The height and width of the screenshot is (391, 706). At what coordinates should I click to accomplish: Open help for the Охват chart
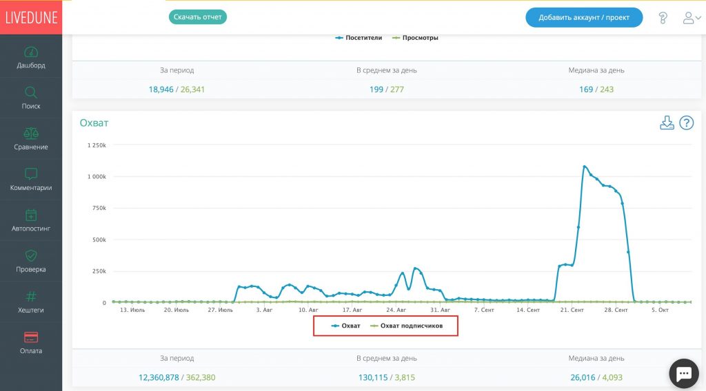pyautogui.click(x=686, y=123)
